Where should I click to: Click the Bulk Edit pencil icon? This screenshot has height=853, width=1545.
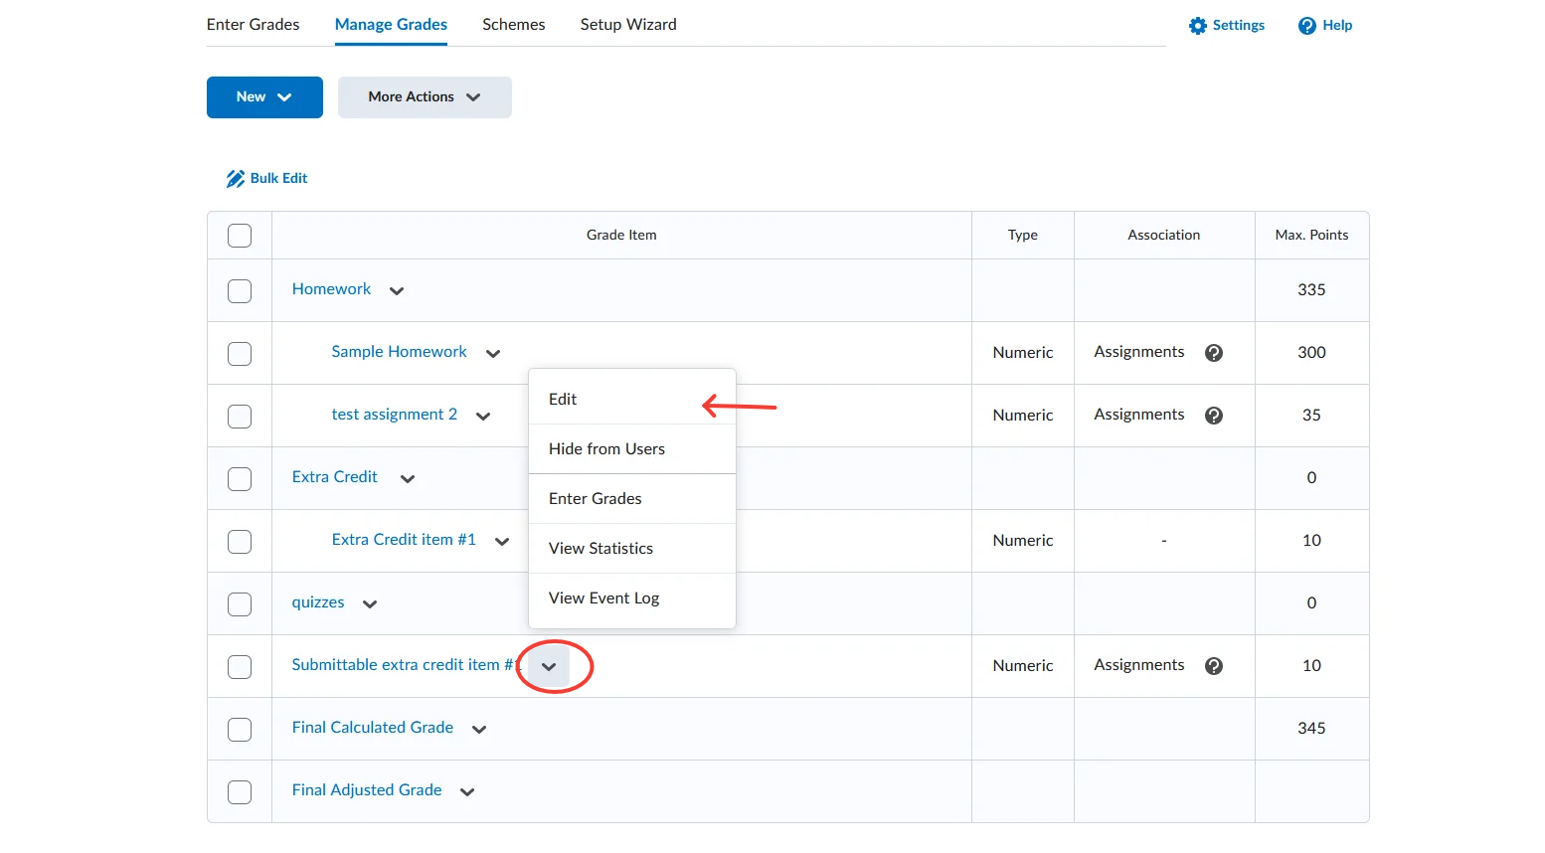236,178
